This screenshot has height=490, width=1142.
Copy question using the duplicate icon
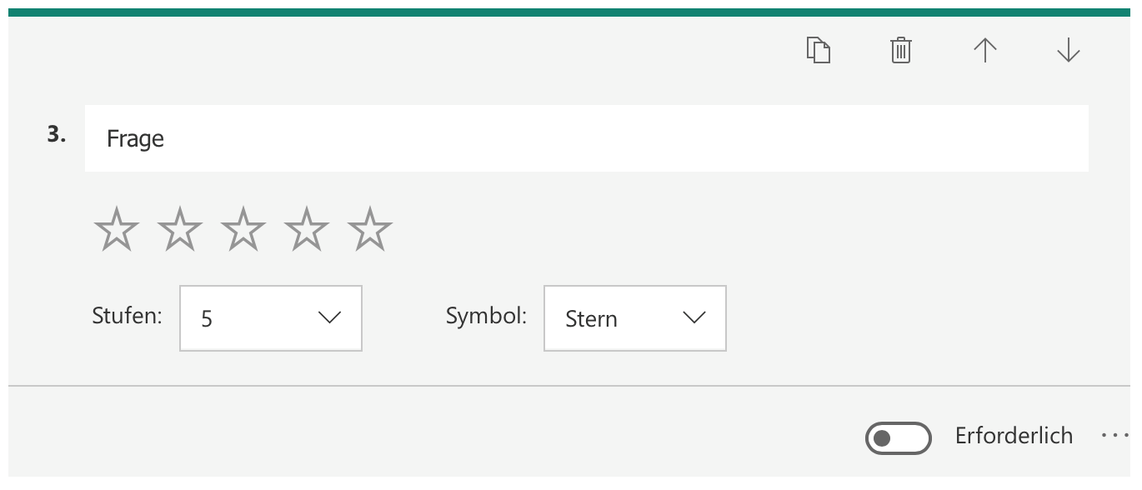819,51
